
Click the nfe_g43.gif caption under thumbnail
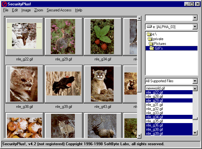(x=103, y=107)
